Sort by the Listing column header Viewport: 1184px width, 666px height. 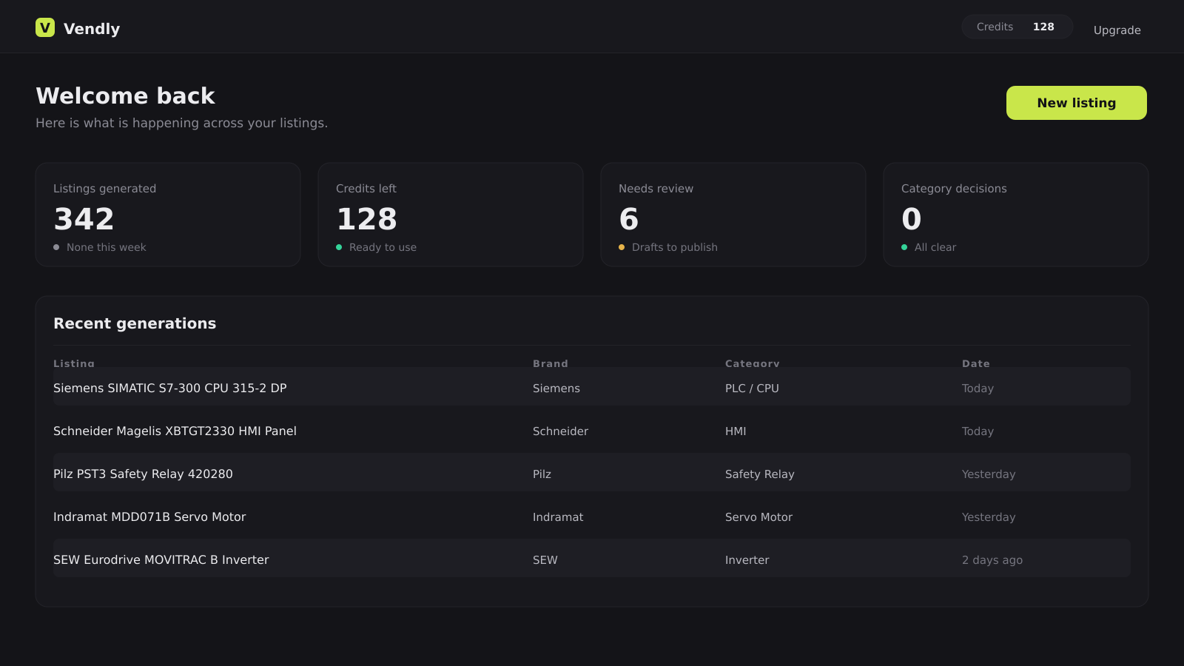[x=74, y=363]
